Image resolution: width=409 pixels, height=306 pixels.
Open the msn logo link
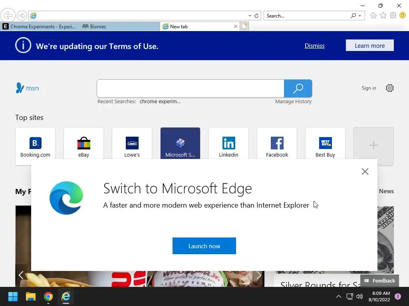[27, 88]
